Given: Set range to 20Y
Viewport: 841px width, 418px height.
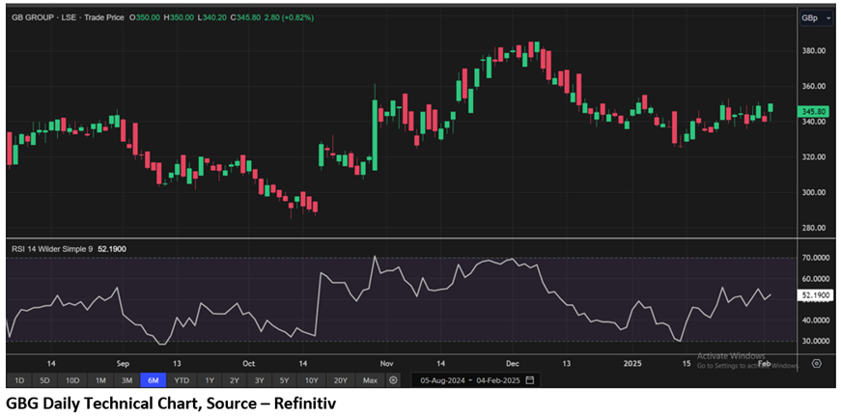Looking at the screenshot, I should tap(340, 380).
